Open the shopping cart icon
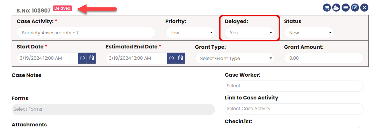 (x=327, y=8)
